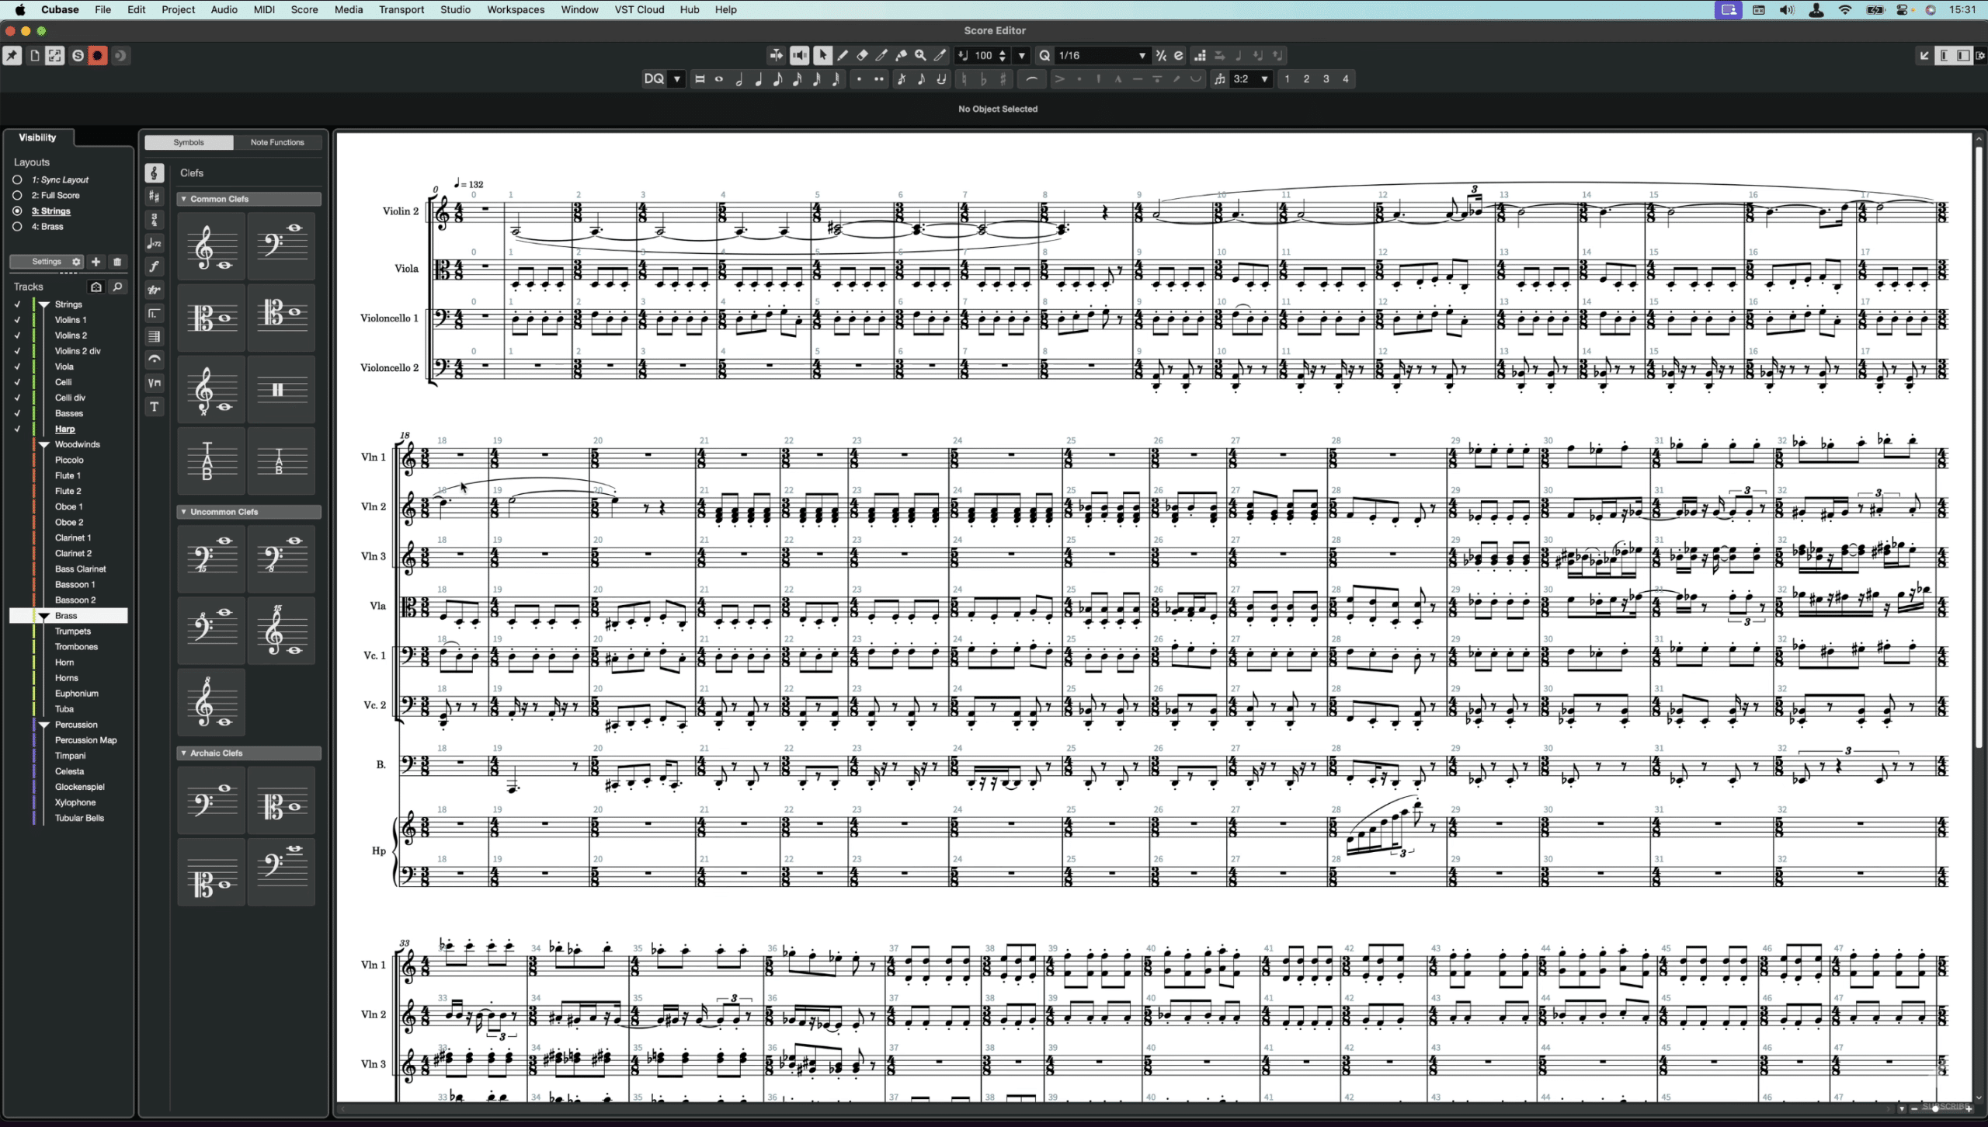Select the Erase tool in toolbar
The image size is (1988, 1127).
862,55
